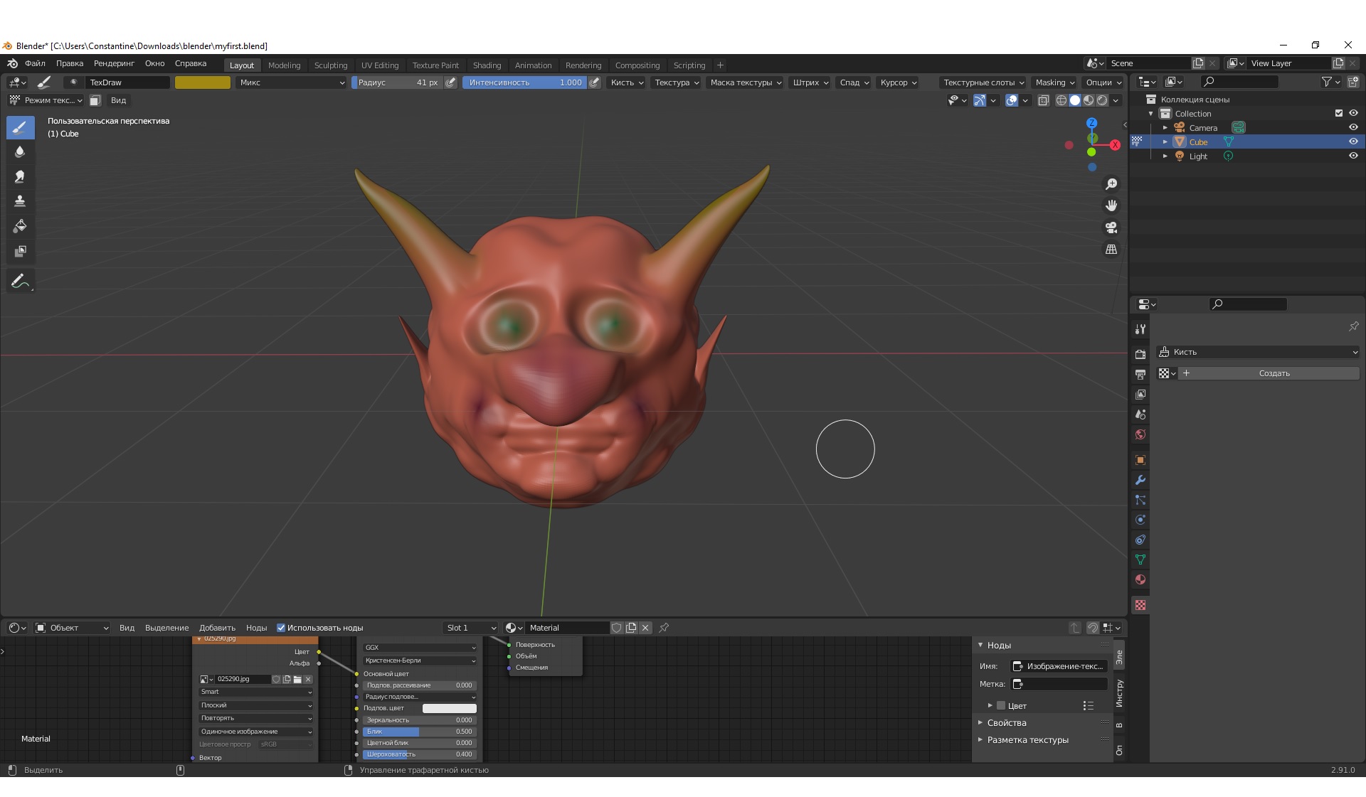Expand the Свойства panel in node sidebar
The width and height of the screenshot is (1366, 797).
click(x=1006, y=722)
